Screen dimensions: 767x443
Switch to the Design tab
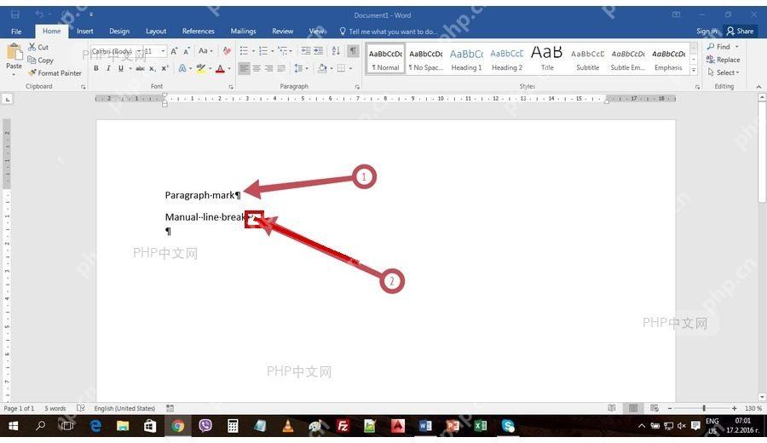(119, 31)
